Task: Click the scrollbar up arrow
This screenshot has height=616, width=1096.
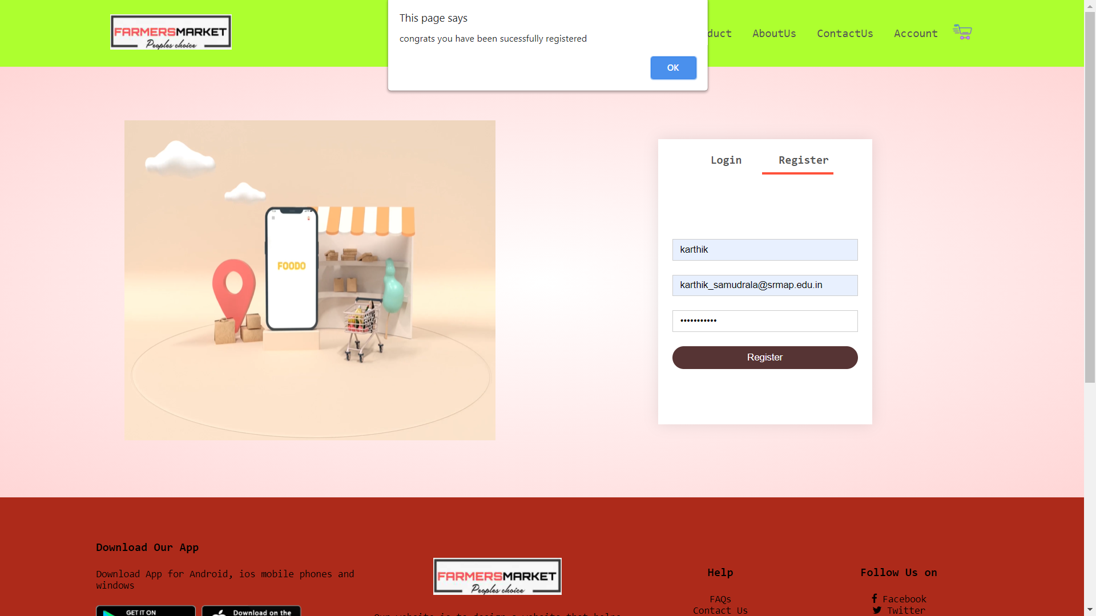Action: tap(1089, 6)
